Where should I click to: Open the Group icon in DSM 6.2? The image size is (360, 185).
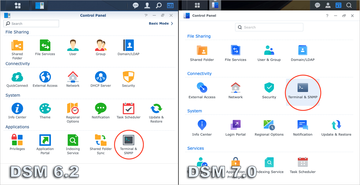101,48
